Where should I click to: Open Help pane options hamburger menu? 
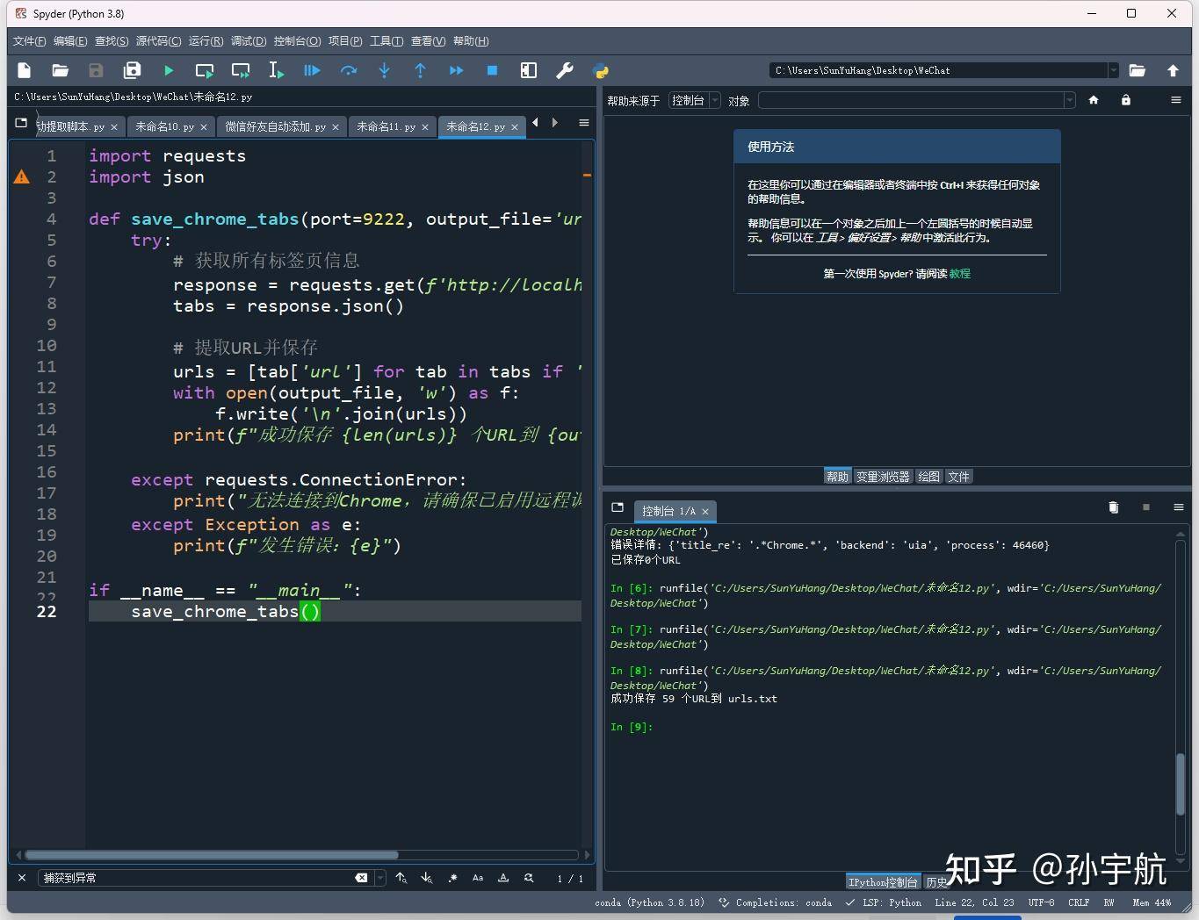click(x=1175, y=100)
